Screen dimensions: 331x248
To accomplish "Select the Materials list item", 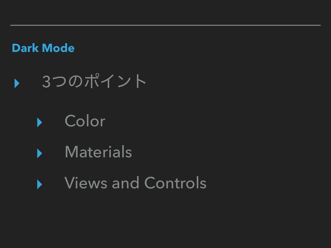I will [x=98, y=152].
